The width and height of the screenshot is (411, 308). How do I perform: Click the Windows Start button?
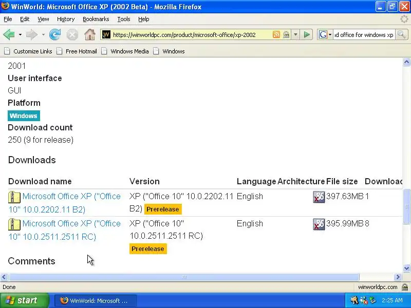[x=24, y=300]
